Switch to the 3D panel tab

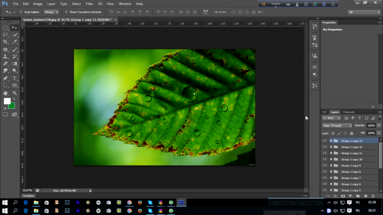(x=324, y=112)
